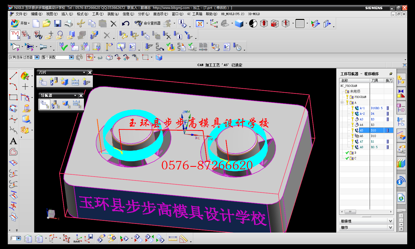Close the 导航器 floating toolbar
This screenshot has width=415, height=249.
click(81, 96)
